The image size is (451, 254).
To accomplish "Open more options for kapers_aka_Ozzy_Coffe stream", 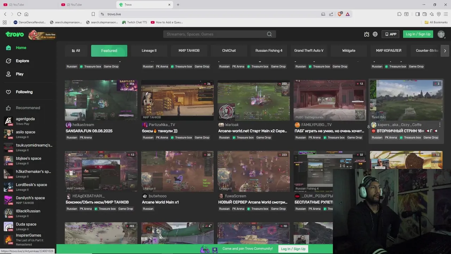I will (x=440, y=125).
